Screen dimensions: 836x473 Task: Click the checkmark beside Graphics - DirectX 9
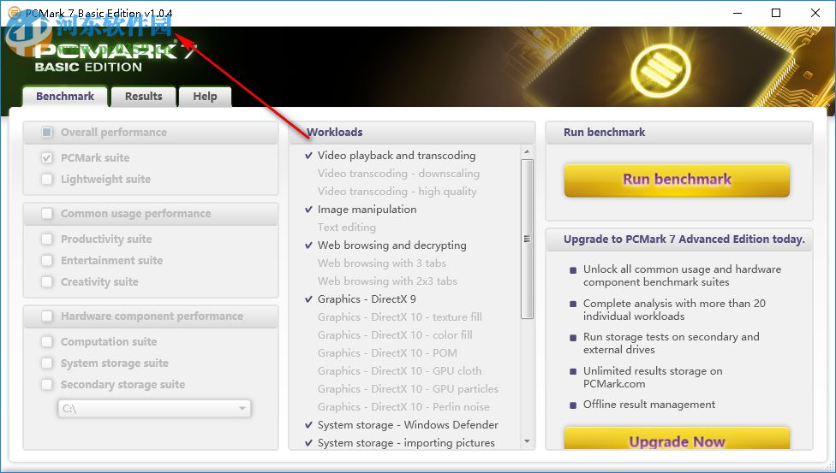coord(308,299)
